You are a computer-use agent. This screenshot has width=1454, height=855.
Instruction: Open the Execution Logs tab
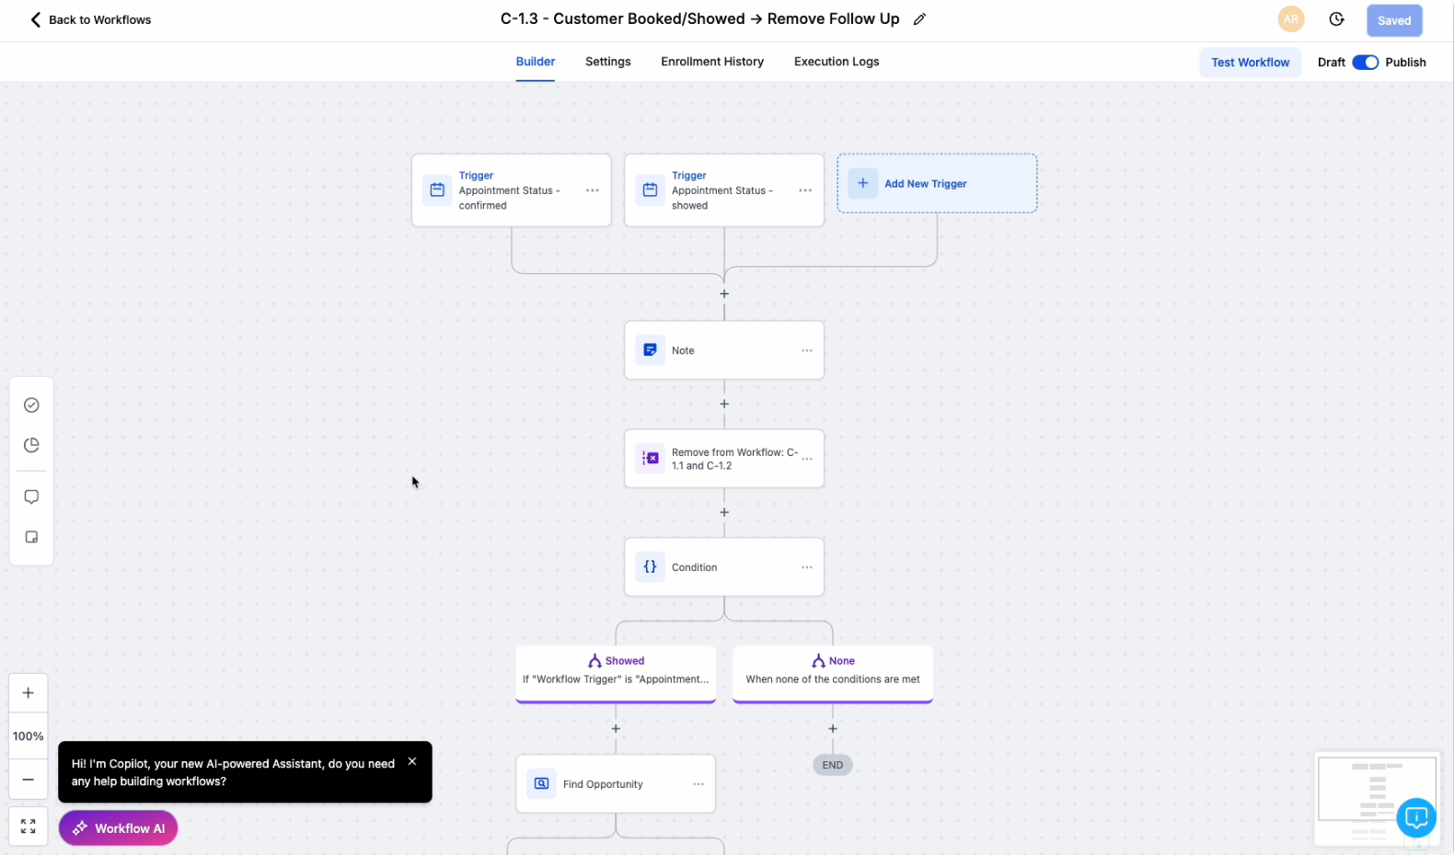click(837, 62)
